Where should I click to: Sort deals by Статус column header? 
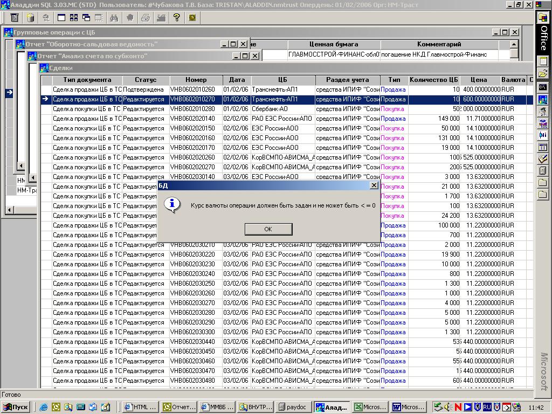[x=146, y=80]
